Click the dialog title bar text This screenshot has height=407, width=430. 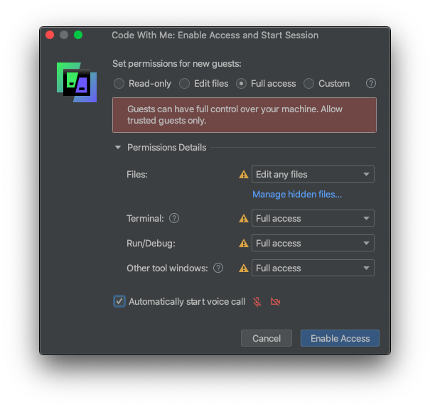point(215,36)
